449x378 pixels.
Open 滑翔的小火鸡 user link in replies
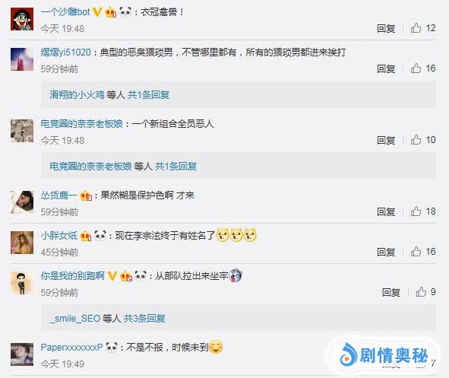coord(77,95)
